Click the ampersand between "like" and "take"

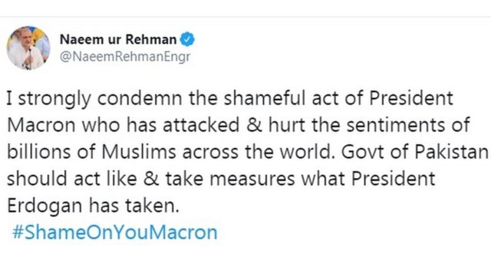click(x=151, y=179)
